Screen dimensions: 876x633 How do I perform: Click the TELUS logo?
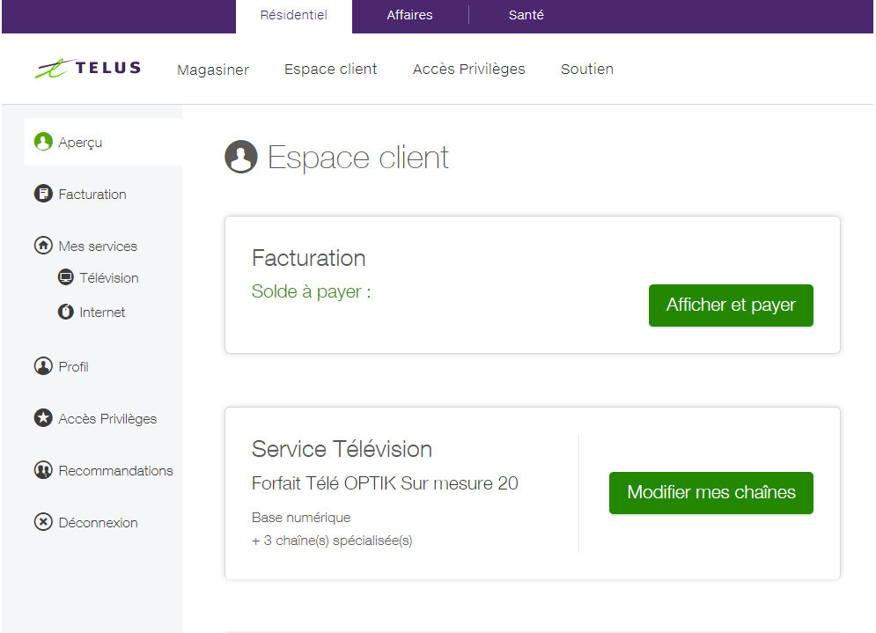(x=88, y=68)
